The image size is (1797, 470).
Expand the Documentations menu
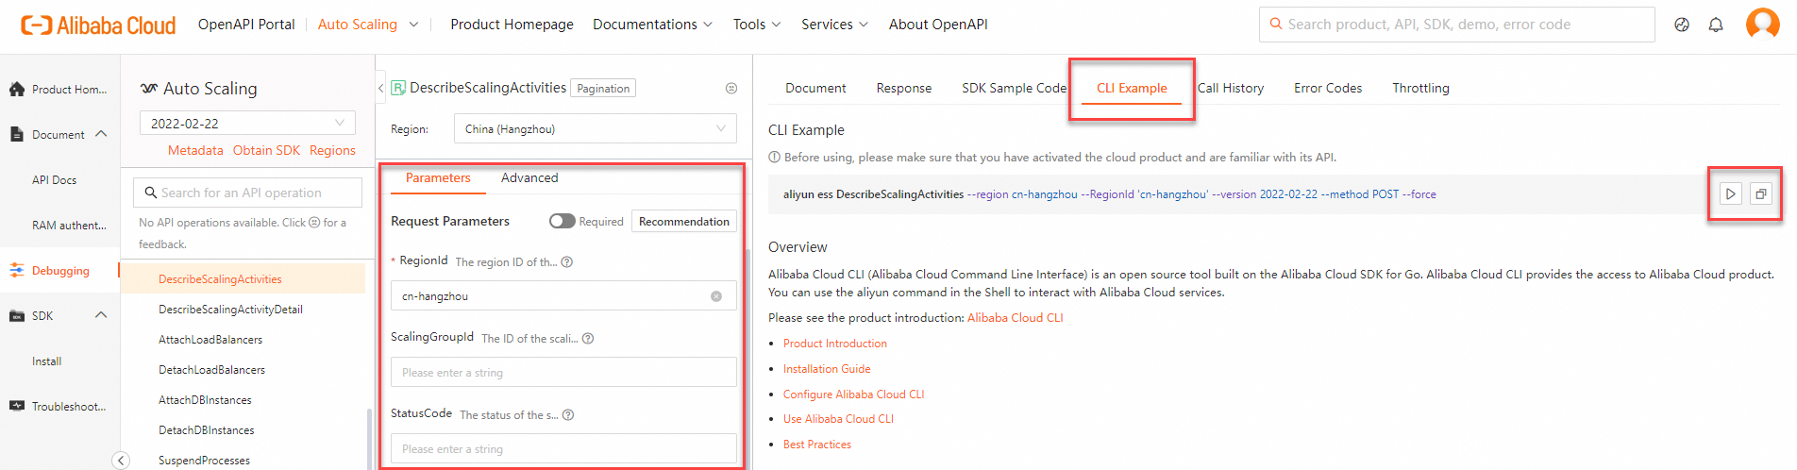pyautogui.click(x=652, y=25)
